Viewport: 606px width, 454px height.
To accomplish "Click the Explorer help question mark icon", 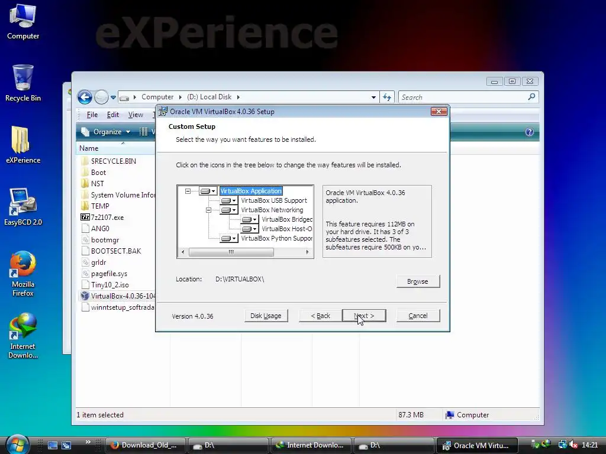I will click(530, 132).
